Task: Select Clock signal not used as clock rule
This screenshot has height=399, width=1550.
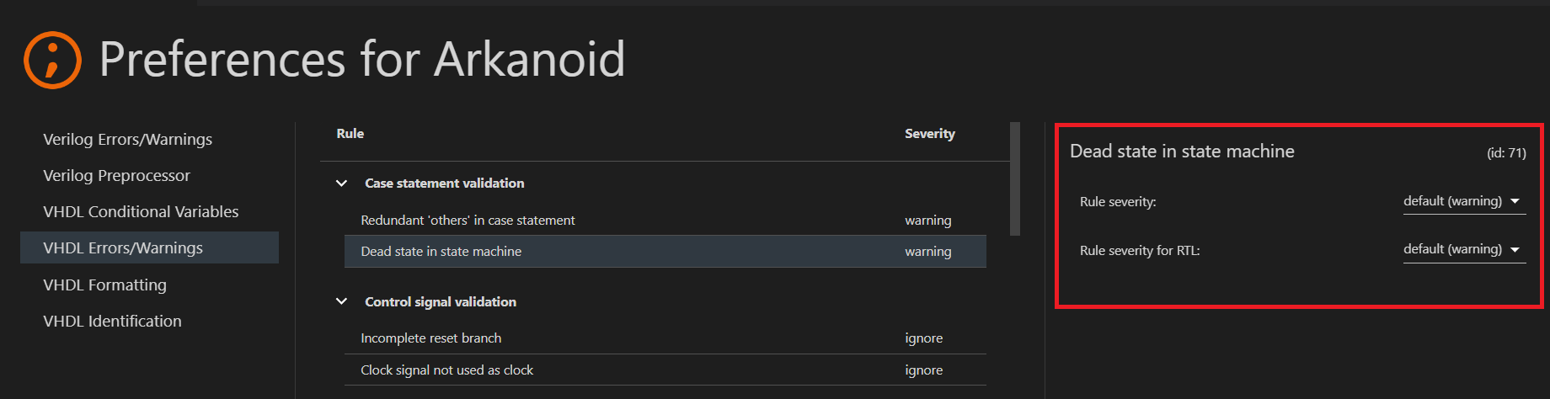Action: pos(446,370)
